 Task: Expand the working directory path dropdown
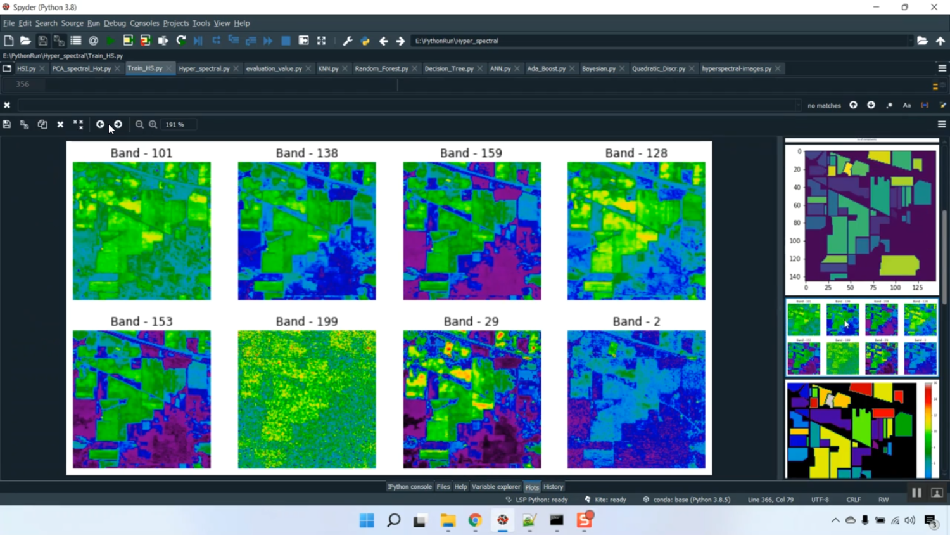910,41
